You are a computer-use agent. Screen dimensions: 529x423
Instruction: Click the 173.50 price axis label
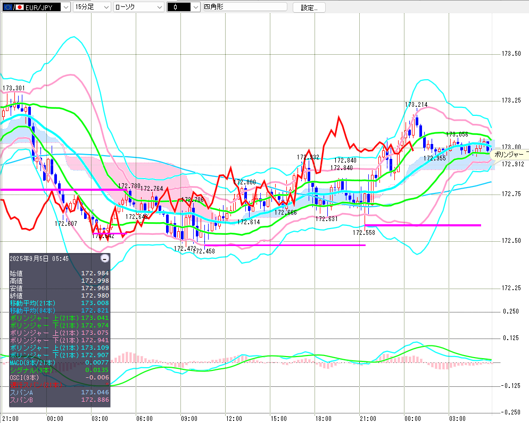click(511, 54)
